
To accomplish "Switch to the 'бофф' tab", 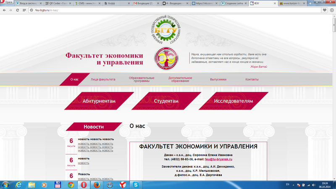I will 117,3.
